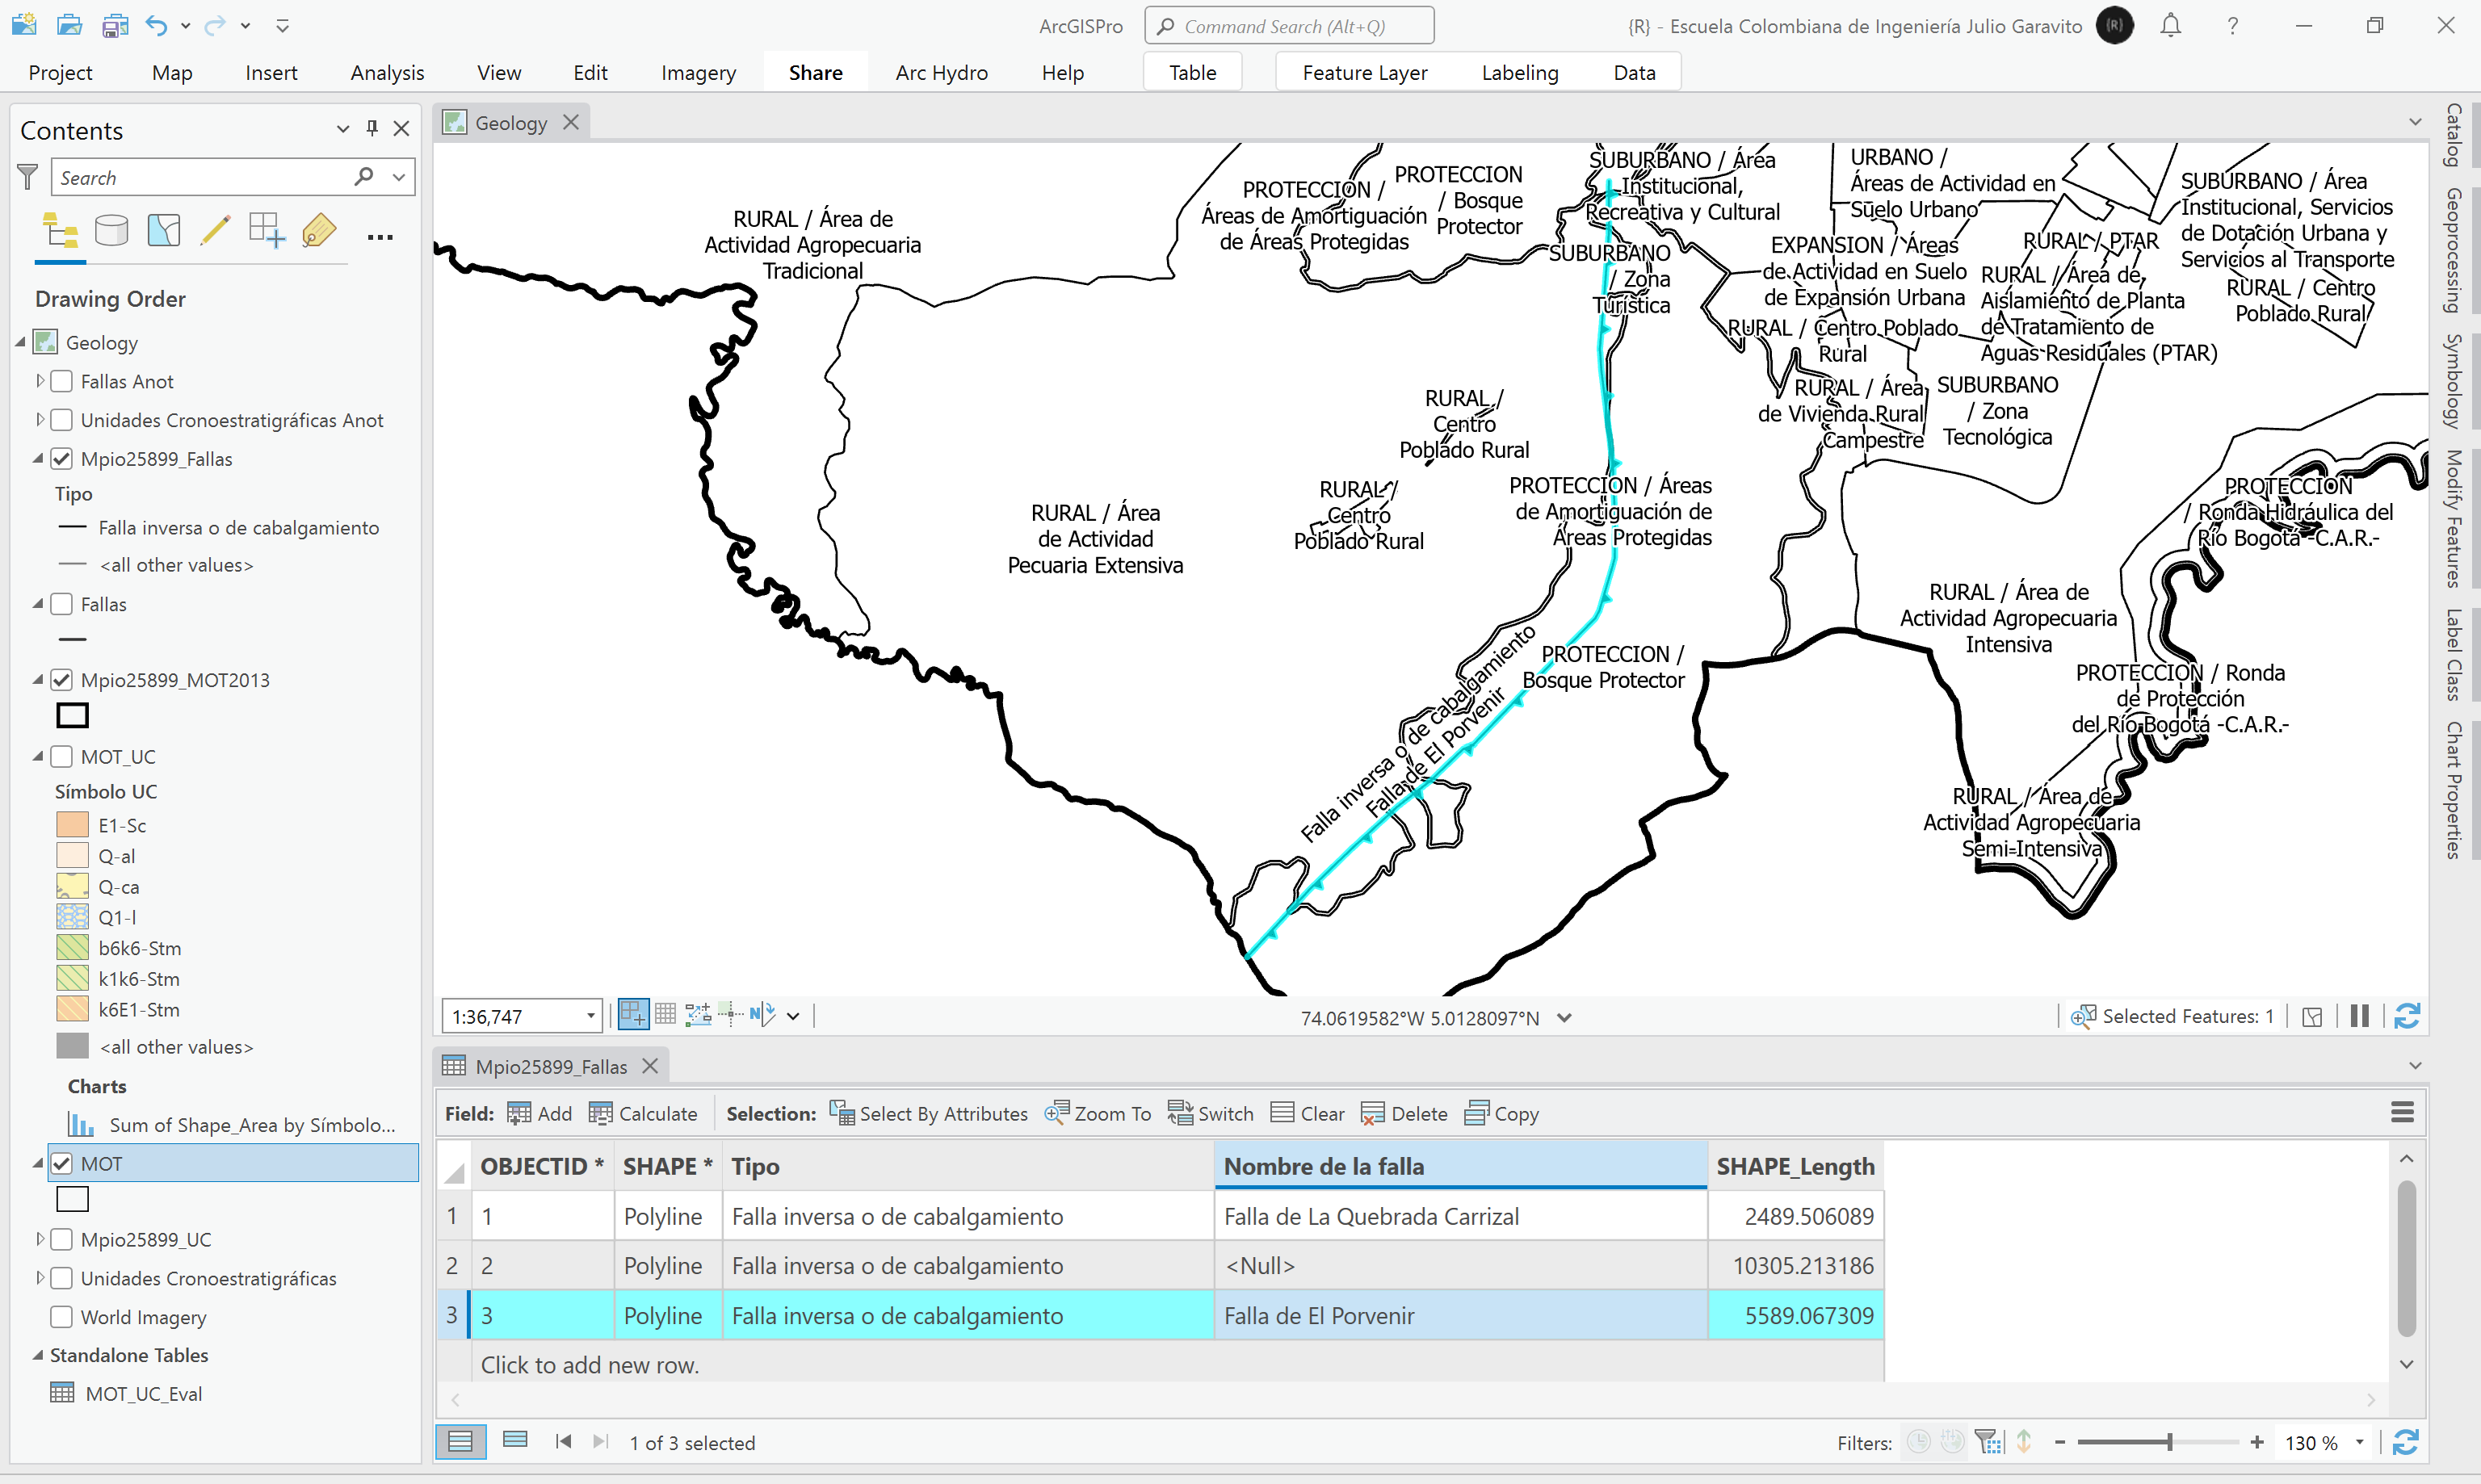Toggle snapping icon in map status bar
The height and width of the screenshot is (1484, 2481).
634,1015
